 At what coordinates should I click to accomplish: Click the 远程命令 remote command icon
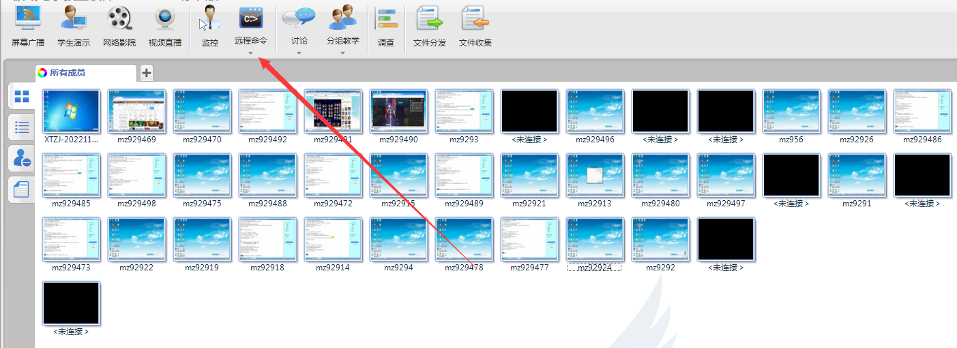click(251, 18)
